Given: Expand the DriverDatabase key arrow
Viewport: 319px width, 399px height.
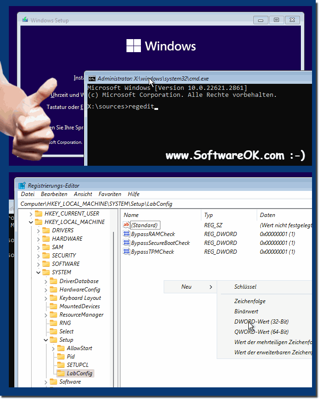Looking at the screenshot, I should tap(46, 281).
